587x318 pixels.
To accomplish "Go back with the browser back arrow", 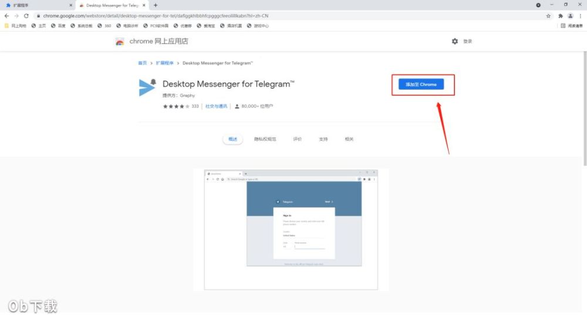I will pos(6,16).
